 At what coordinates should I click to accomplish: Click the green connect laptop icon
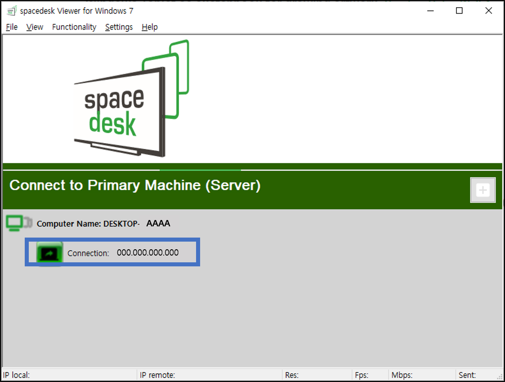[49, 253]
